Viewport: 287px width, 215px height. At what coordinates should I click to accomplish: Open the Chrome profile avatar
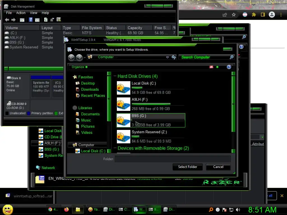click(272, 15)
